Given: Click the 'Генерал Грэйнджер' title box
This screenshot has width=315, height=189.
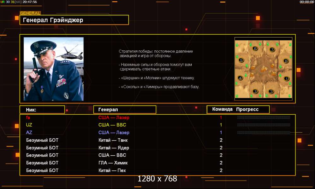Looking at the screenshot, I should (x=74, y=20).
